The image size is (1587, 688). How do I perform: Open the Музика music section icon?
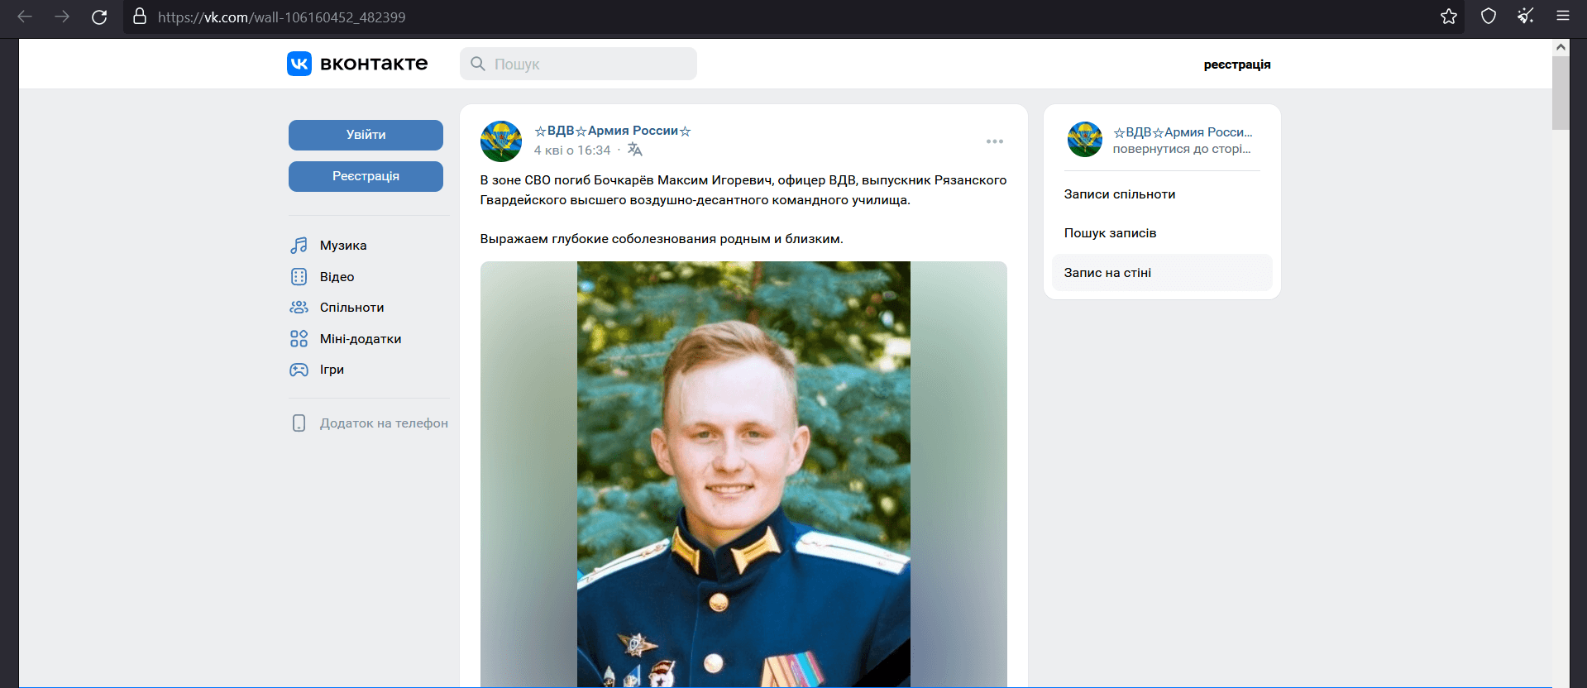pos(299,246)
